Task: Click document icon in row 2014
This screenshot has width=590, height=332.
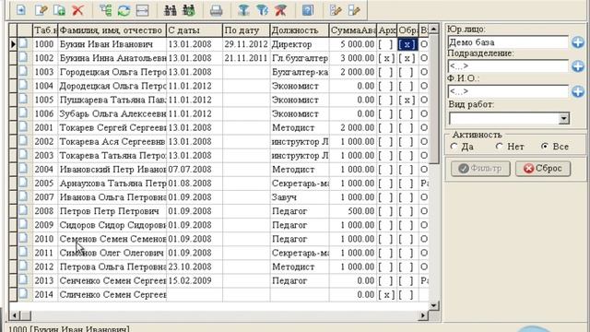Action: pos(23,294)
